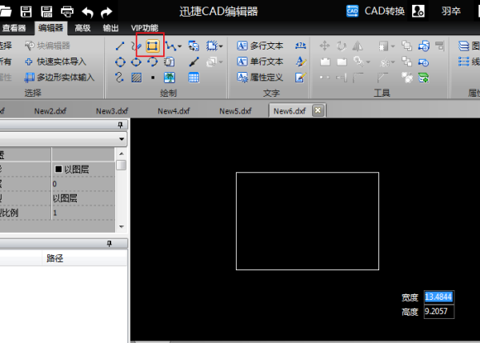
Task: Click the black 以图层 color swatch
Action: click(59, 169)
